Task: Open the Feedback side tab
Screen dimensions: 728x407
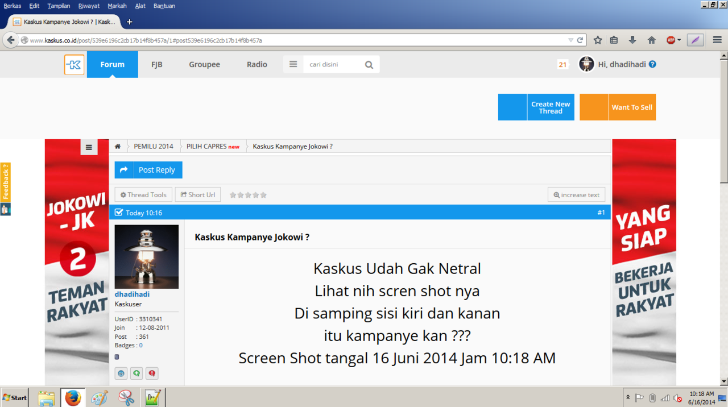Action: (6, 182)
